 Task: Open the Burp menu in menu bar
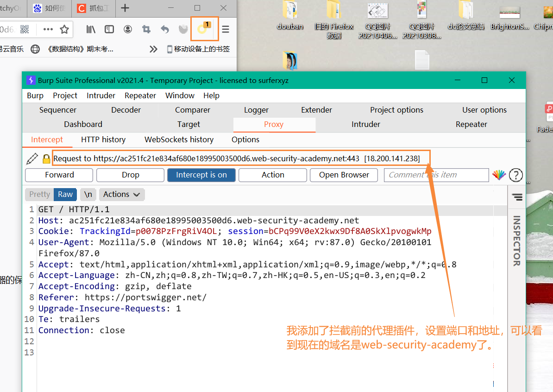click(35, 95)
